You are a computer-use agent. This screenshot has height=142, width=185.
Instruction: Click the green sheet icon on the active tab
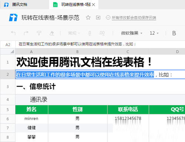(x=55, y=5)
